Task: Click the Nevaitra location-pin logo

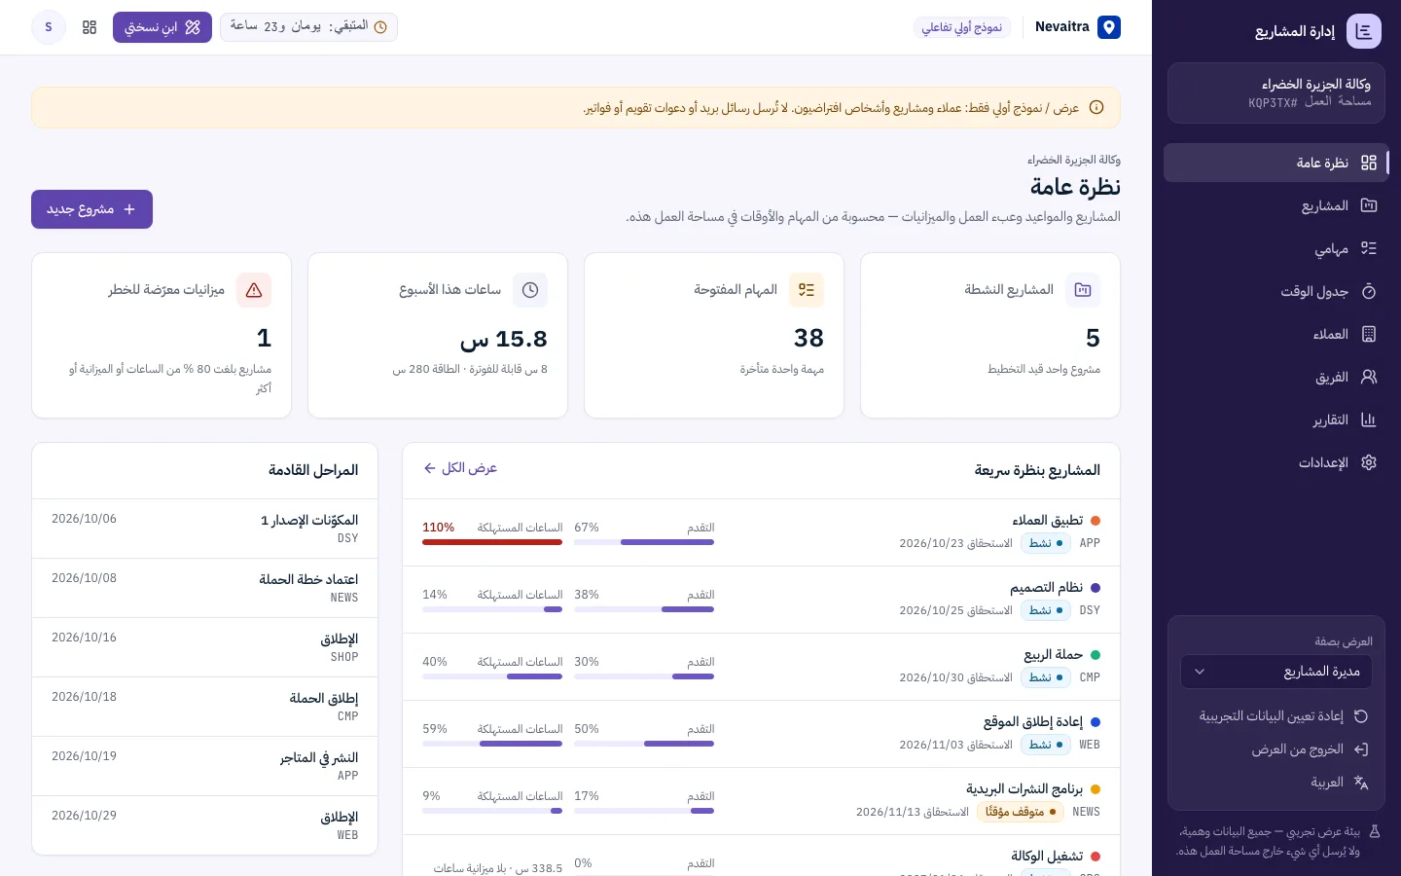Action: click(x=1109, y=27)
